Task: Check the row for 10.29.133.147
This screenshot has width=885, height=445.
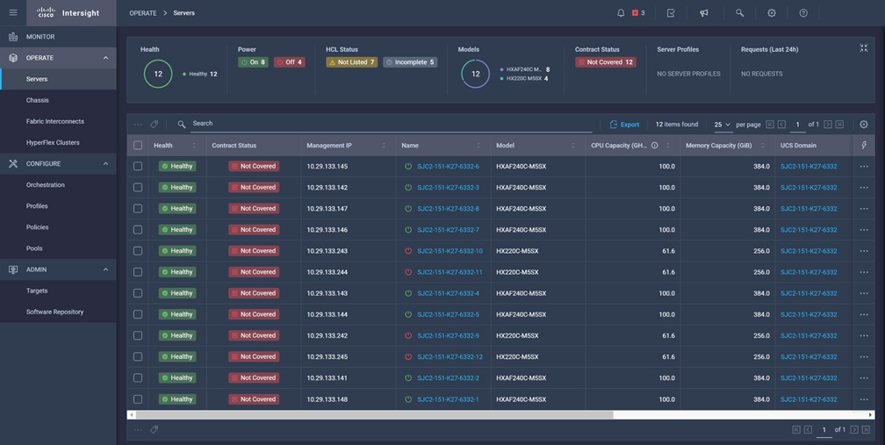Action: (138, 209)
